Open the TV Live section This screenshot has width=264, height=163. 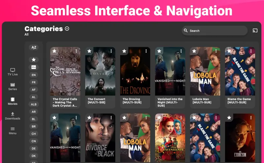[13, 72]
